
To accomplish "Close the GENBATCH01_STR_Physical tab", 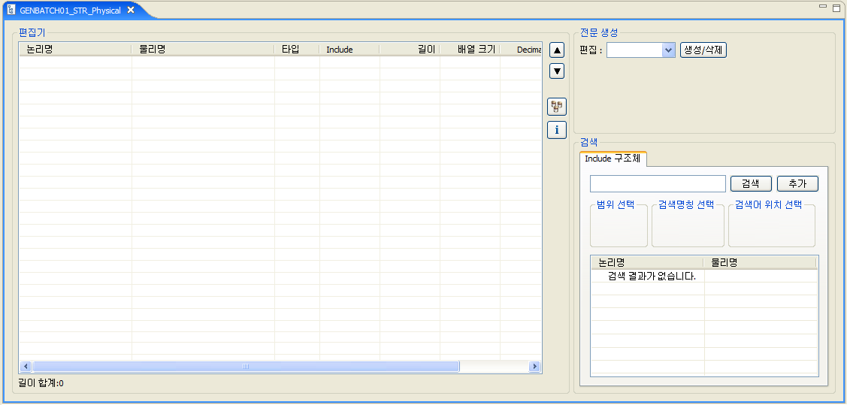I will click(131, 11).
